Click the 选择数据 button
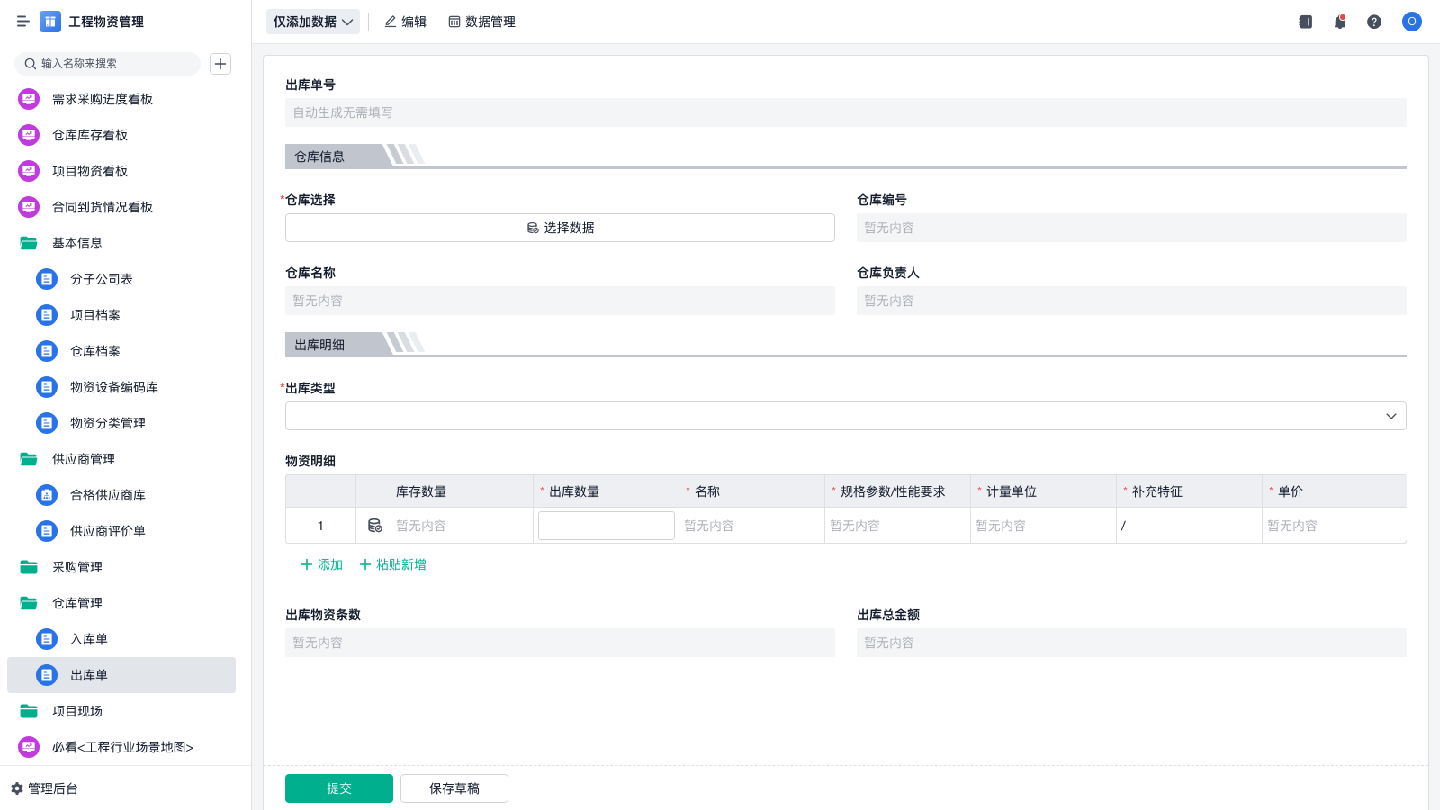This screenshot has width=1440, height=810. [x=560, y=228]
